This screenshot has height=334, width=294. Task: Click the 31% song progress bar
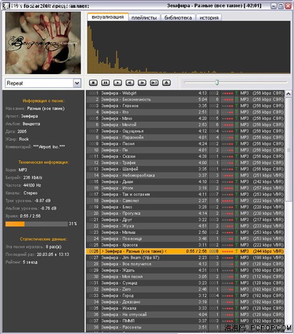(x=36, y=224)
